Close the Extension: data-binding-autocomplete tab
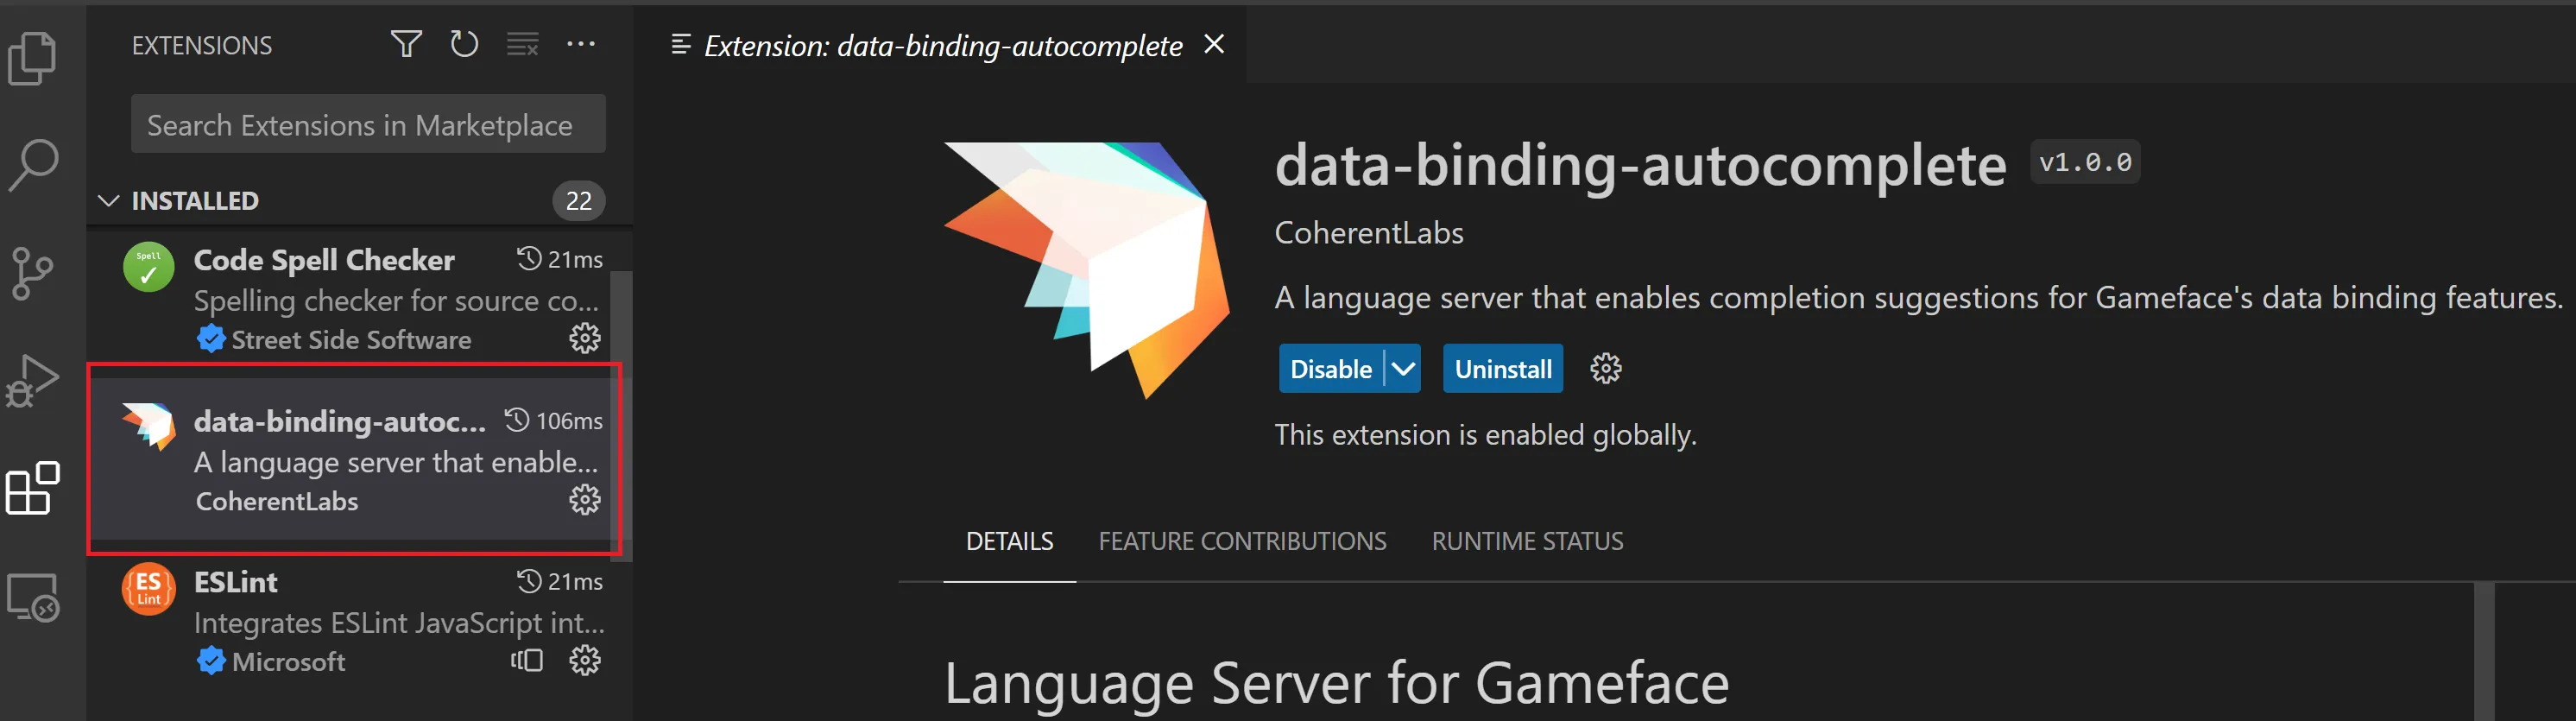The image size is (2576, 721). click(1214, 44)
